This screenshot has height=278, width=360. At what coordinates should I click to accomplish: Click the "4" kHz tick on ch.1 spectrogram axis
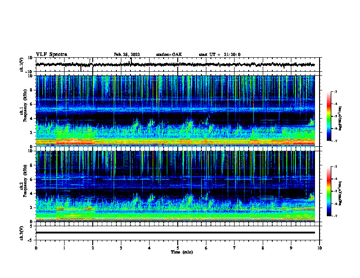tap(32, 119)
